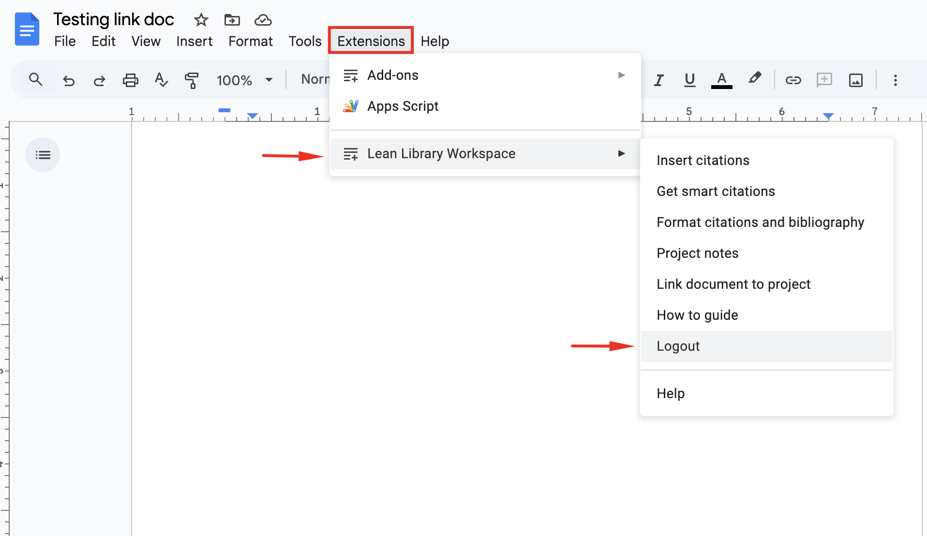
Task: Select Format citations and bibliography
Action: (767, 222)
